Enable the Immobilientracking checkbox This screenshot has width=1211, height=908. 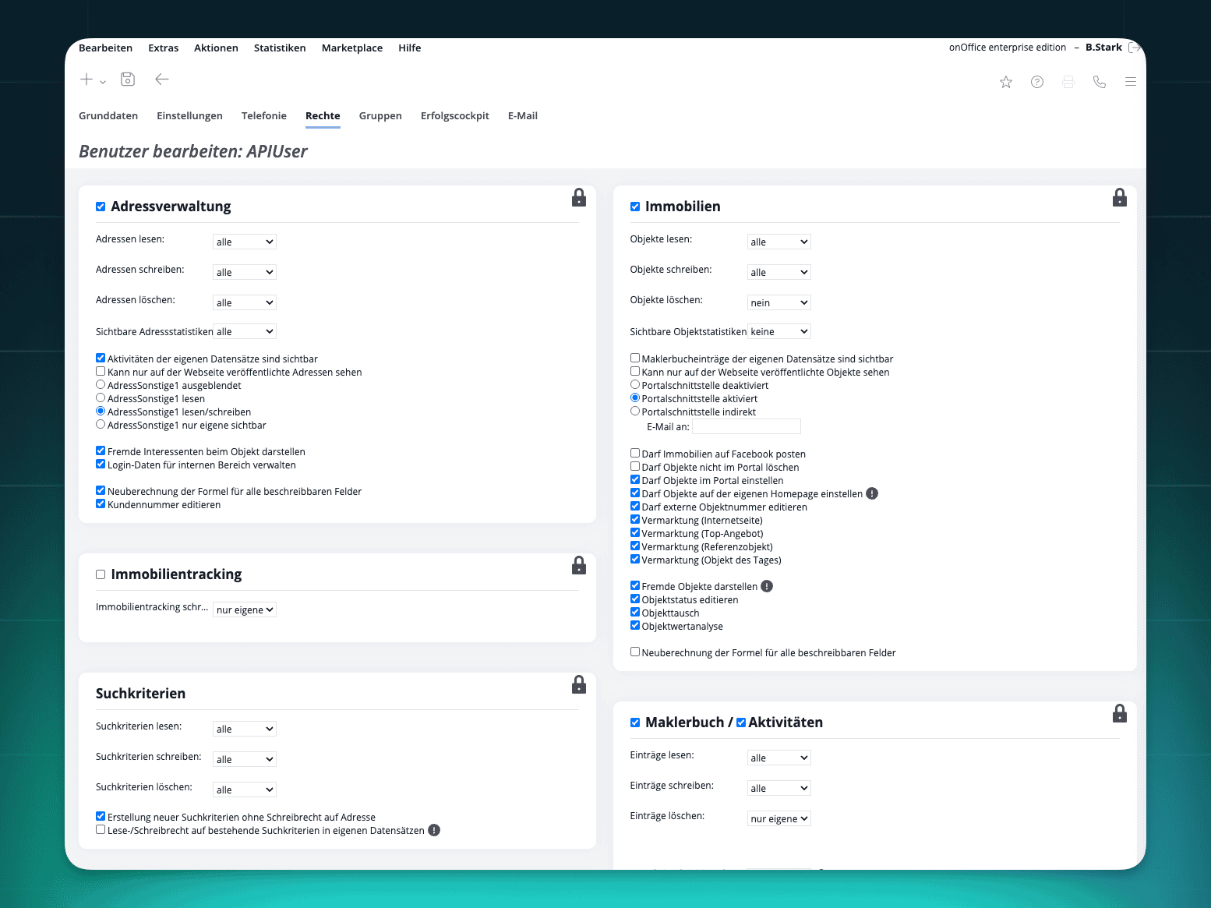point(101,574)
